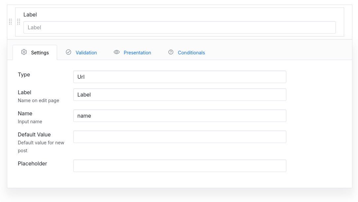Click the outer drag handle dots
The width and height of the screenshot is (358, 202).
point(10,22)
